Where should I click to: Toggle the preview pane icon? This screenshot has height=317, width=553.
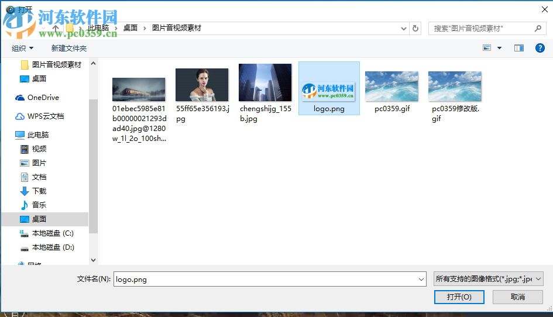click(x=519, y=48)
